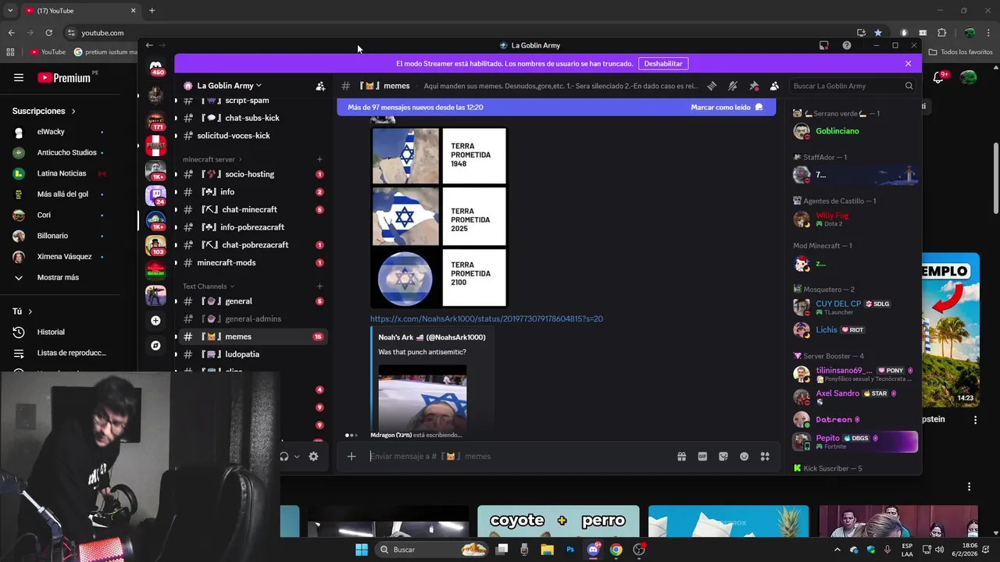Open the minecraft-mods channel
Image resolution: width=1000 pixels, height=562 pixels.
point(252,262)
